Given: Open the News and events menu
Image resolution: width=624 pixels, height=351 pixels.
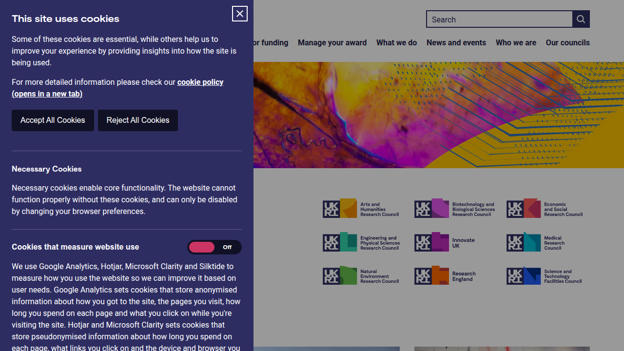Looking at the screenshot, I should coord(456,43).
